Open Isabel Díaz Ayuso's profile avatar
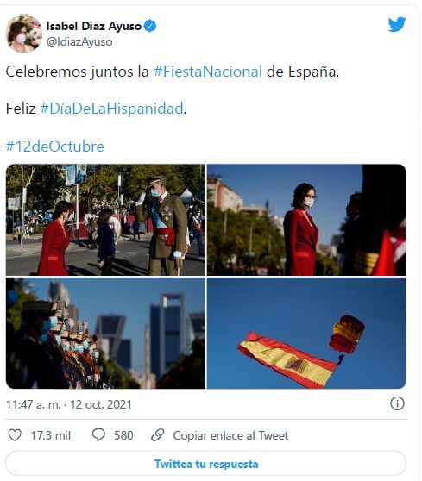The height and width of the screenshot is (481, 422). point(23,33)
